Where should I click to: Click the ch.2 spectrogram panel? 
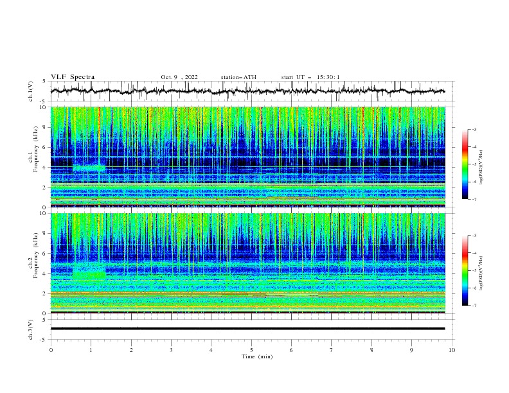coord(247,263)
